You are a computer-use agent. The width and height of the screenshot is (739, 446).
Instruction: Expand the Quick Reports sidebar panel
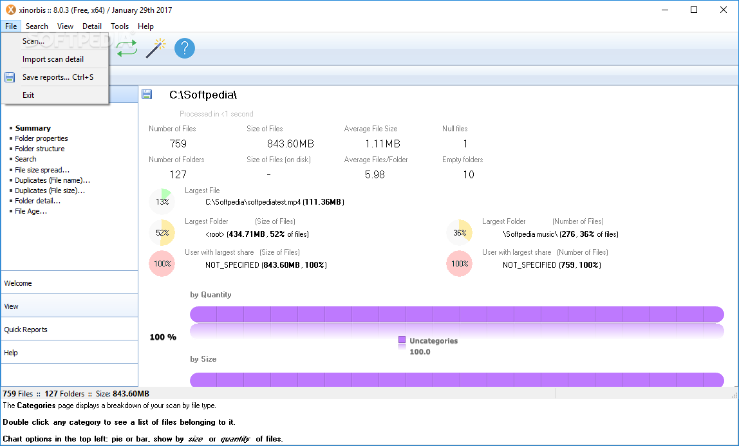[70, 330]
